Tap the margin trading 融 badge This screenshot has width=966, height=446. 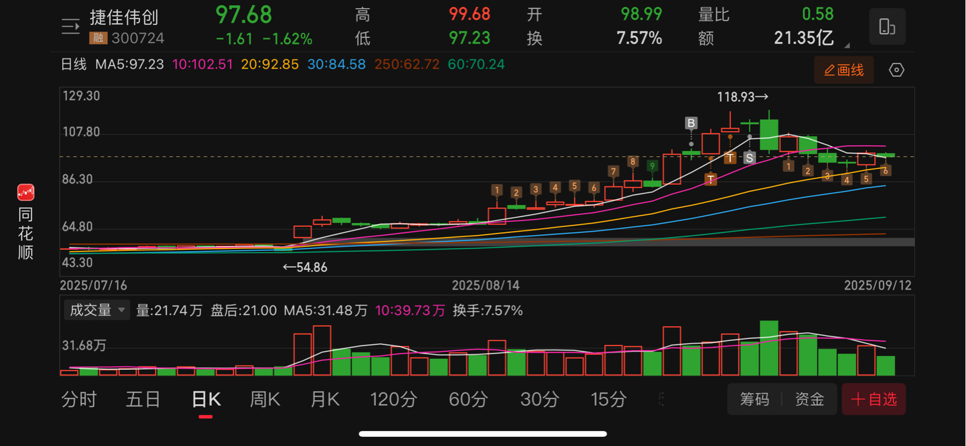[98, 38]
